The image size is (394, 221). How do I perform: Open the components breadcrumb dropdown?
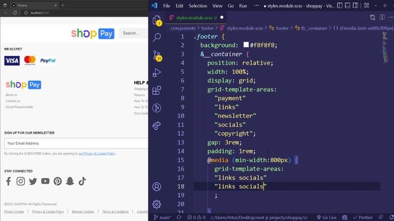point(183,28)
